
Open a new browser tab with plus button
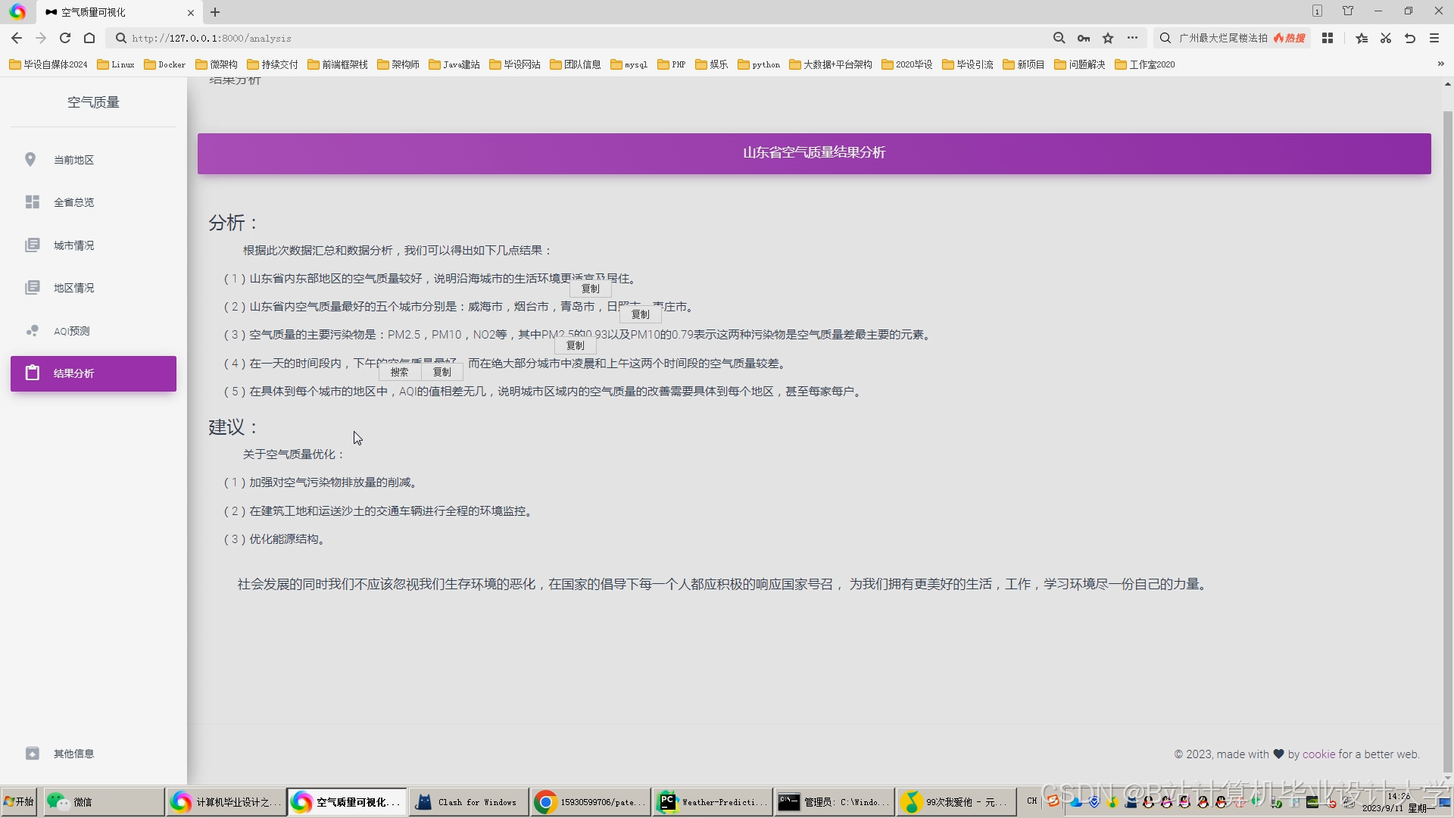(x=215, y=12)
